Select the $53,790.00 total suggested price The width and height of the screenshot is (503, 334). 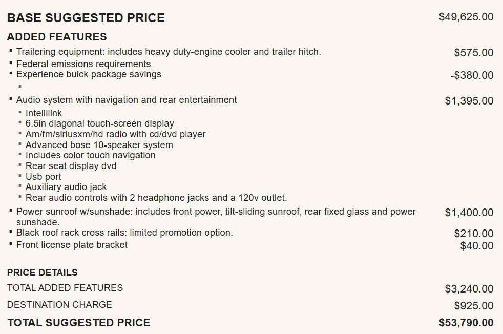[466, 322]
